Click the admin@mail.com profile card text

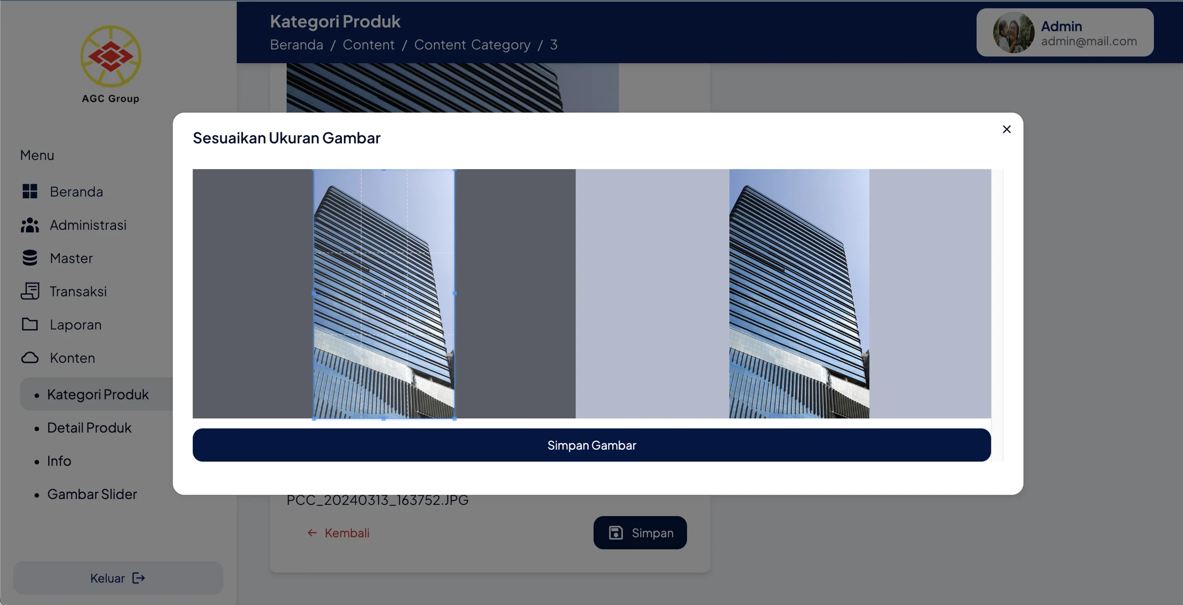[x=1089, y=41]
